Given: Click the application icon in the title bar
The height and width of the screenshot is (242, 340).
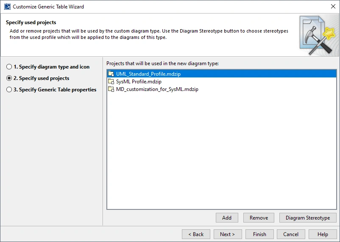Looking at the screenshot, I should [7, 7].
